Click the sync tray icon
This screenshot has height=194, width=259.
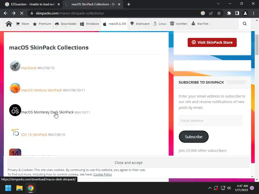tap(216, 188)
